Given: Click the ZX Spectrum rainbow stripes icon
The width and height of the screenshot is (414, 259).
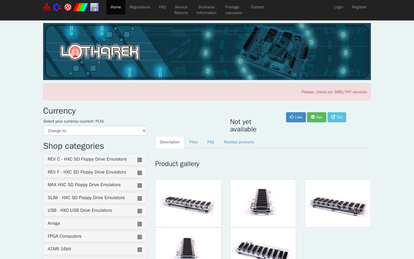Looking at the screenshot, I should tap(80, 7).
